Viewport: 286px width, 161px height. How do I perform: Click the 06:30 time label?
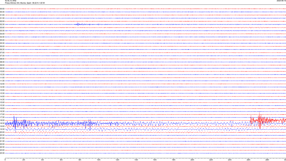(2, 49)
